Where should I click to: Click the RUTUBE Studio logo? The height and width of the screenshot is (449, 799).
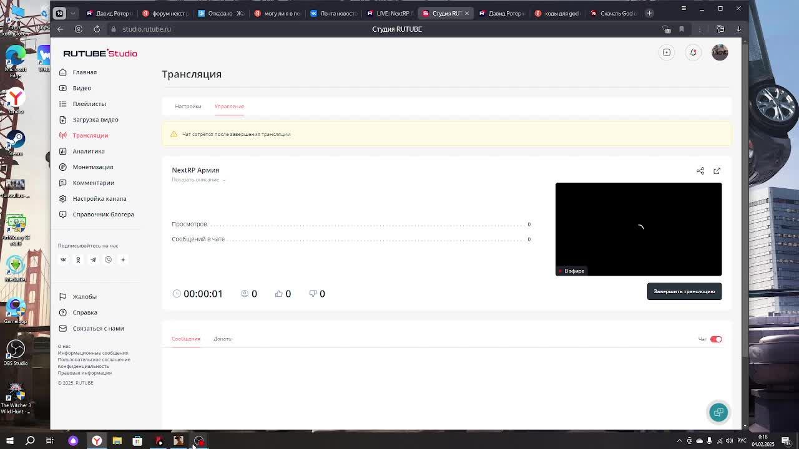(100, 54)
